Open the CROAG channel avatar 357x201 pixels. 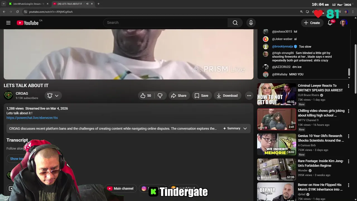[x=8, y=95]
